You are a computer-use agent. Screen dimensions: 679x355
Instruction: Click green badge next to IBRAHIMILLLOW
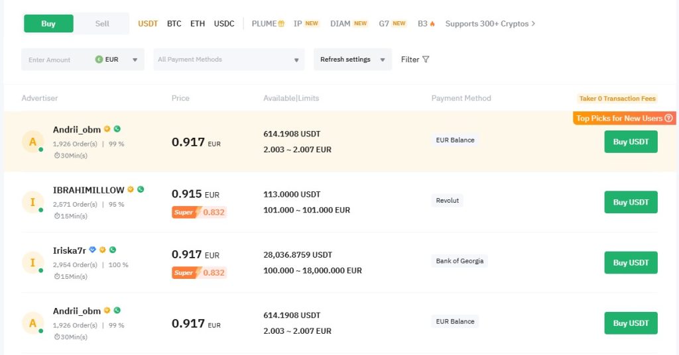[x=141, y=189]
